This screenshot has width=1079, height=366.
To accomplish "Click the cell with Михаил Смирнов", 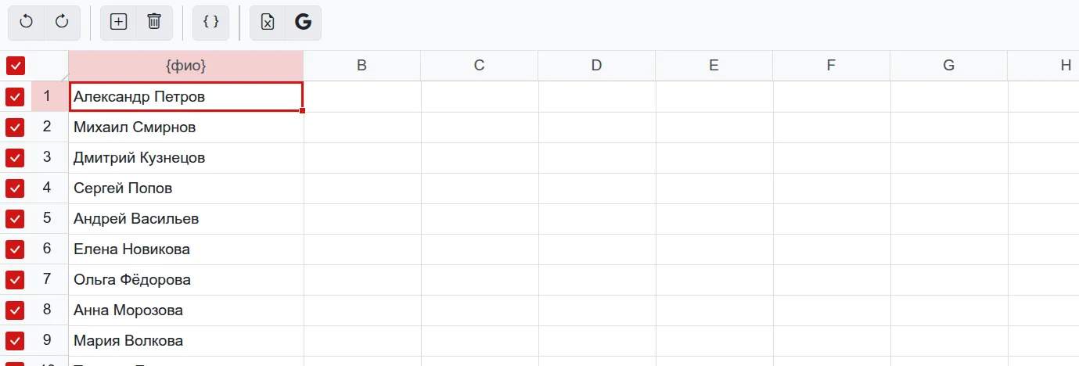I will coord(186,127).
